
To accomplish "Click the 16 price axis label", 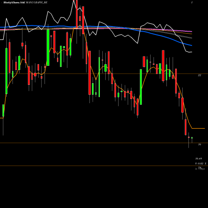I will click(199, 144).
